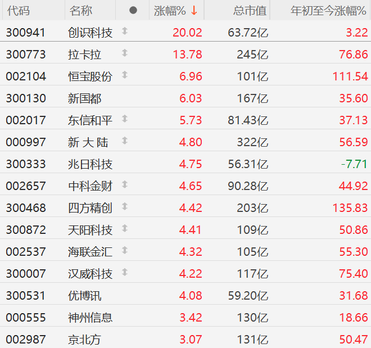Select stock code 300007

click(x=25, y=274)
